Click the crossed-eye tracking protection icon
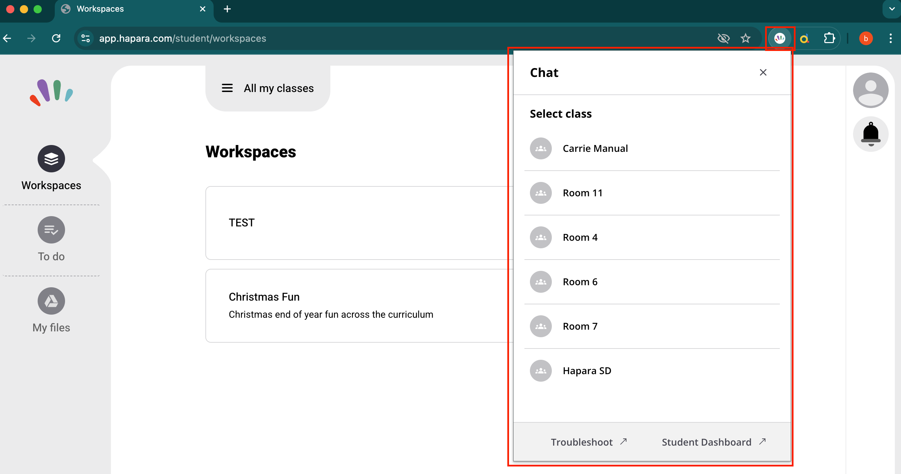This screenshot has height=474, width=901. click(723, 38)
